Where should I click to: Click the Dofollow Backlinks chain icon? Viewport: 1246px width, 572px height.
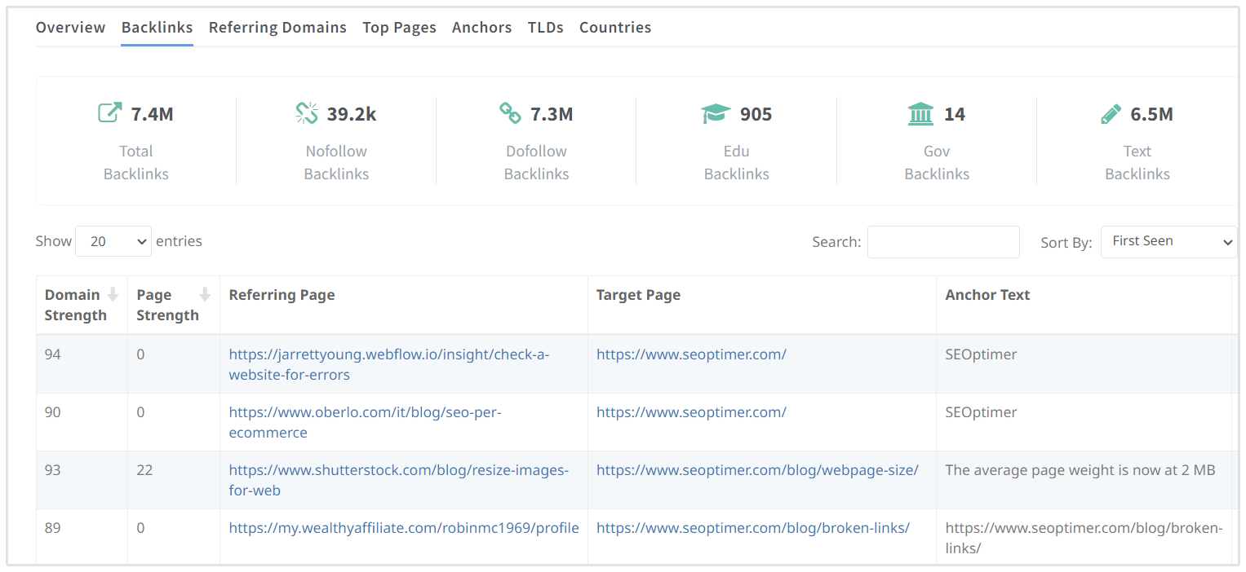pos(510,113)
